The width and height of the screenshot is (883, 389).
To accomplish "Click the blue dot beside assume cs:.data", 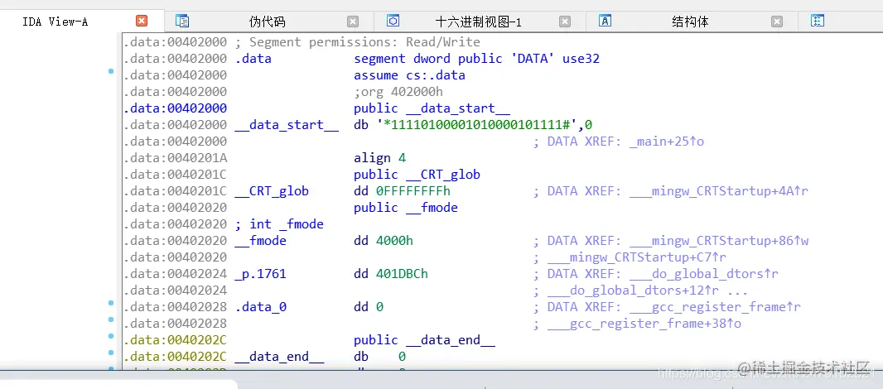I will 111,71.
